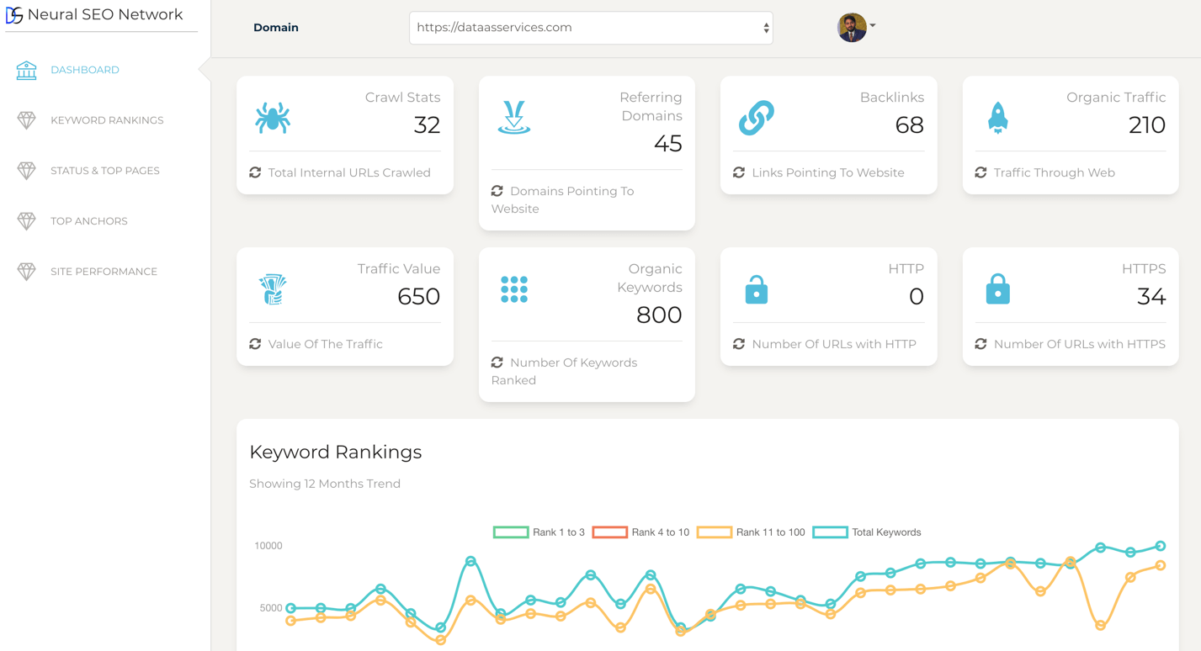
Task: Click the teal Total Keywords swatch
Action: pos(831,532)
